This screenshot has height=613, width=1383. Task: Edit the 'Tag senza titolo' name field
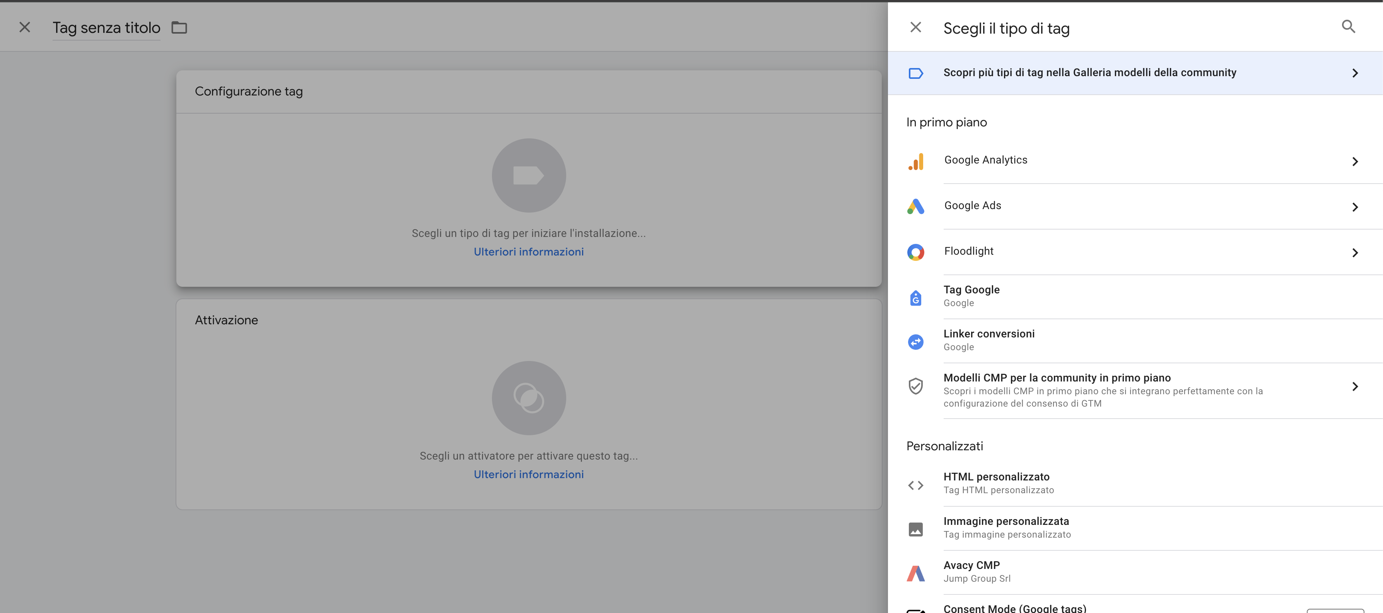click(x=106, y=27)
